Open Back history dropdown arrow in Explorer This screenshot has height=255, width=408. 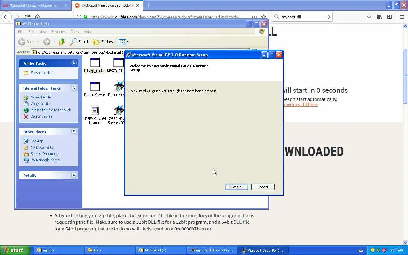tap(38, 42)
